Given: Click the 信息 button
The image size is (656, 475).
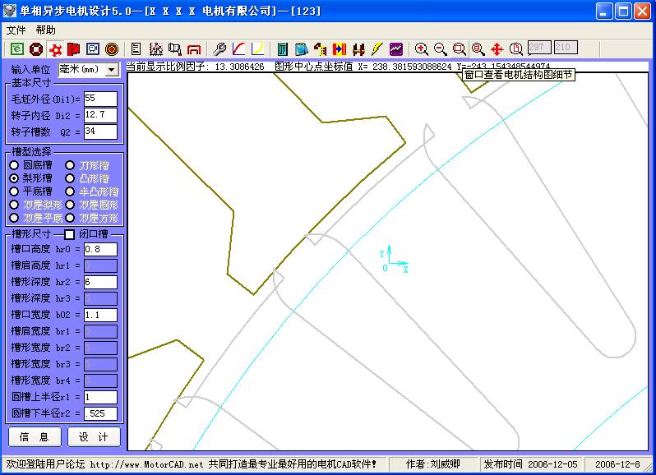Looking at the screenshot, I should 35,437.
